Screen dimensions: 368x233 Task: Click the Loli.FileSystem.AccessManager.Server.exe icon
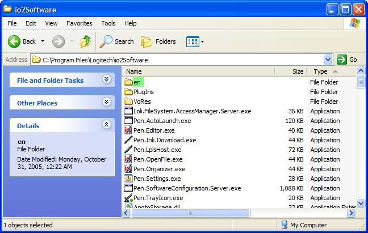(128, 111)
